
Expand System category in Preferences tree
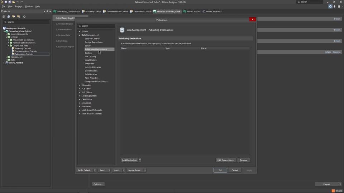click(80, 31)
